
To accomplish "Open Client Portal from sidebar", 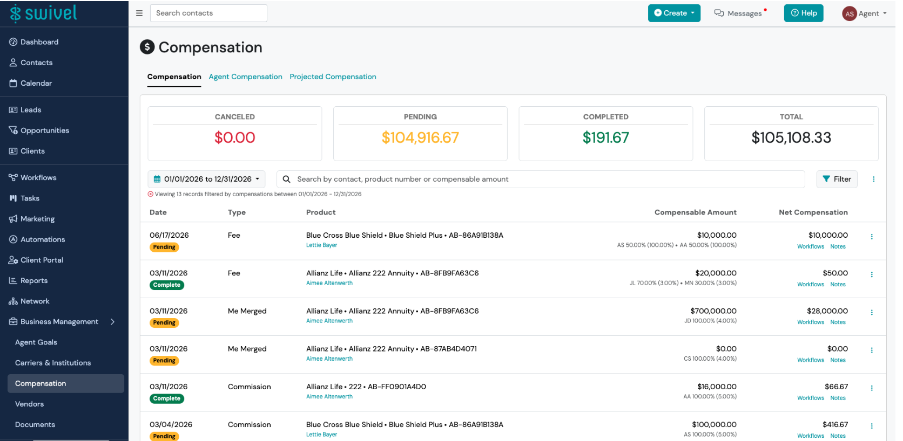I will click(x=36, y=260).
